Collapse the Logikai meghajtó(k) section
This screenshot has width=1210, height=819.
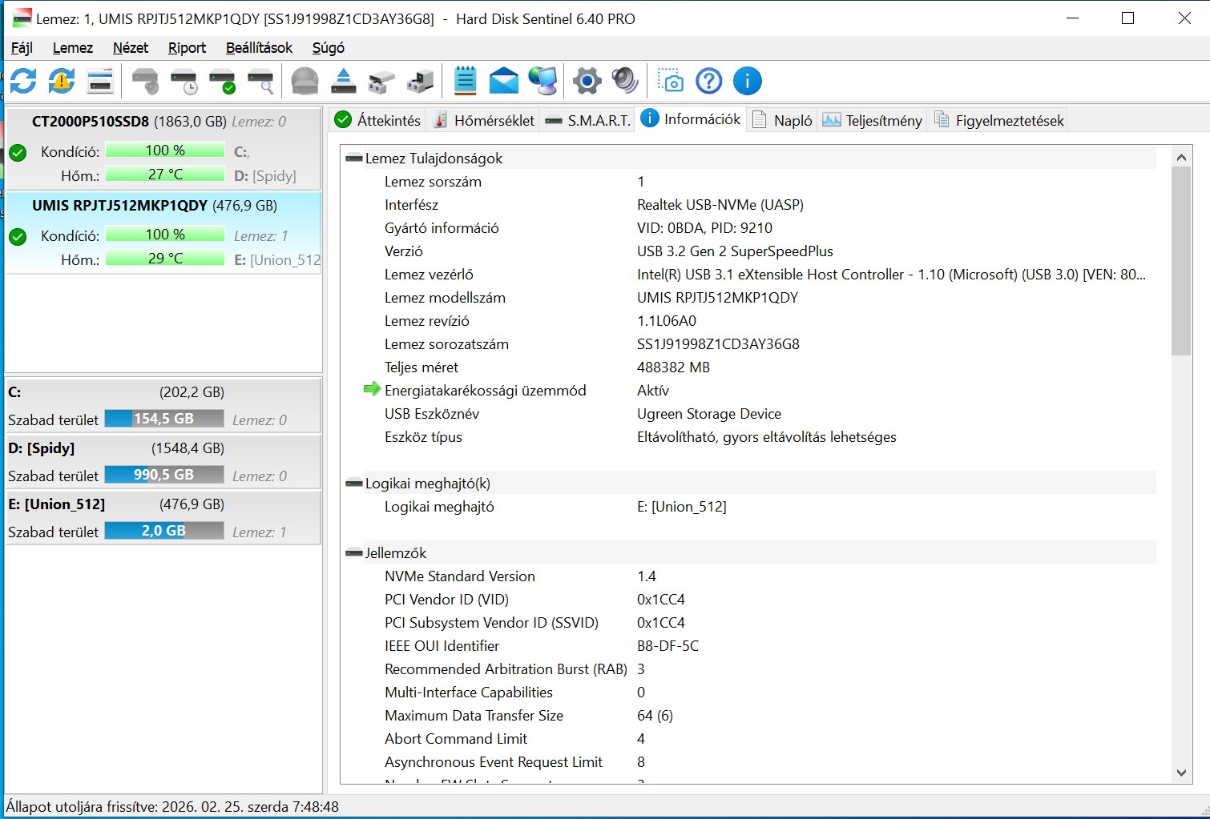click(353, 484)
